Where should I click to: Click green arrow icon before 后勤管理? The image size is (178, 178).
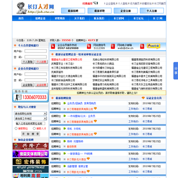(65, 166)
